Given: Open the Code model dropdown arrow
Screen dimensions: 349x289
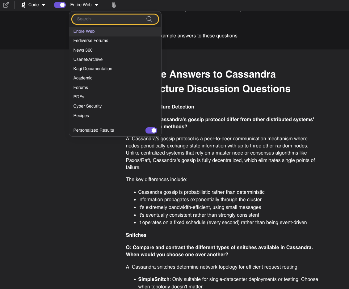Looking at the screenshot, I should point(44,5).
